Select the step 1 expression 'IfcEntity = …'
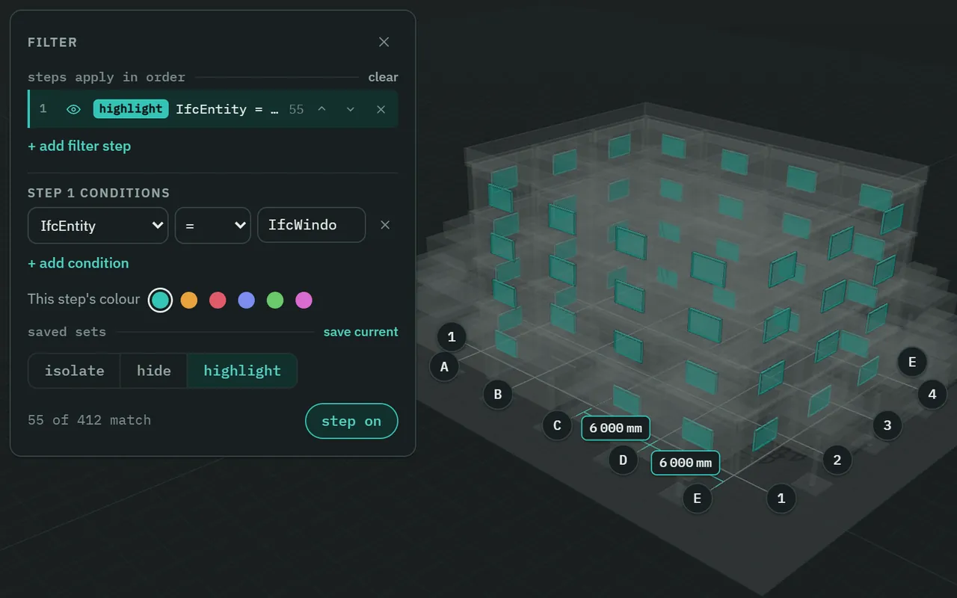Viewport: 957px width, 598px height. coord(227,109)
